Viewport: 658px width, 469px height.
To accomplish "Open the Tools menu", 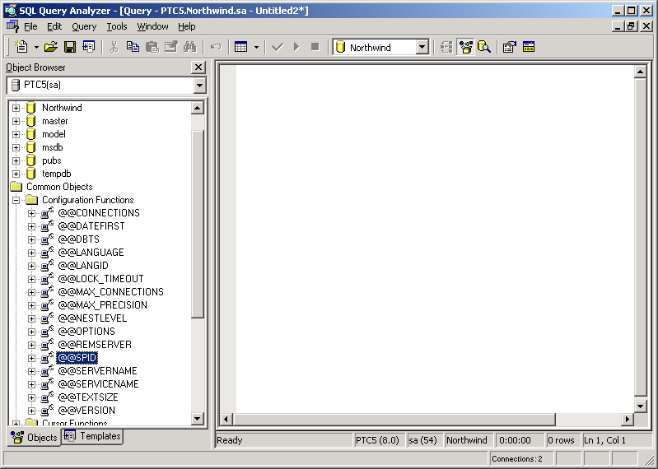I will (x=117, y=26).
